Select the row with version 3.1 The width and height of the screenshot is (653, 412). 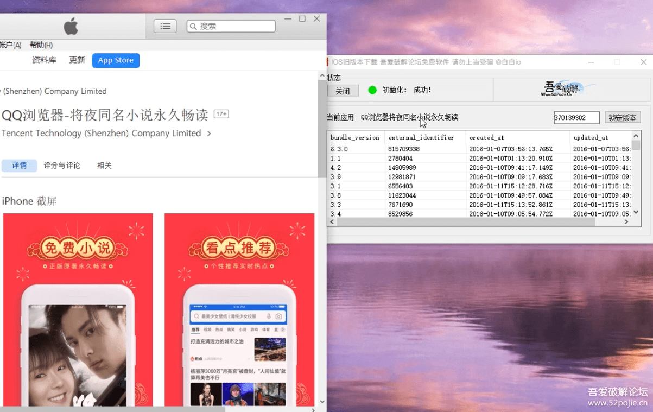point(480,186)
